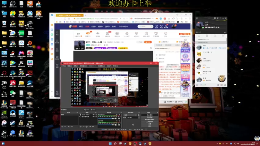This screenshot has height=146, width=260.
Task: Open the iQIYI desktop shortcut
Action: click(21, 34)
